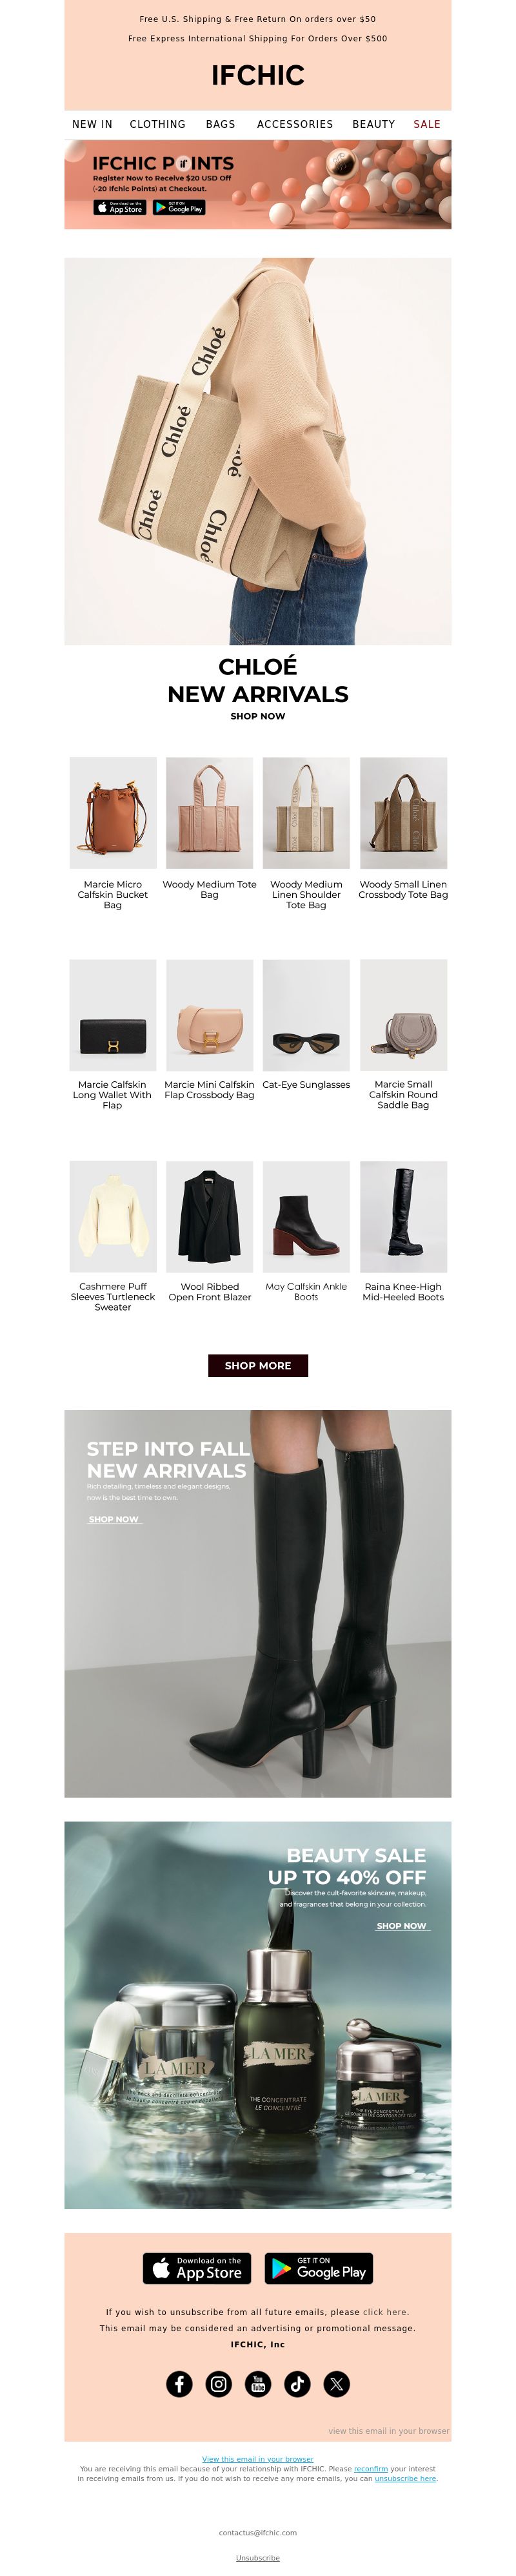Open the Raina Knee-High Mid-Heeled Boots image
Viewport: 516px width, 2576px height.
403,1216
